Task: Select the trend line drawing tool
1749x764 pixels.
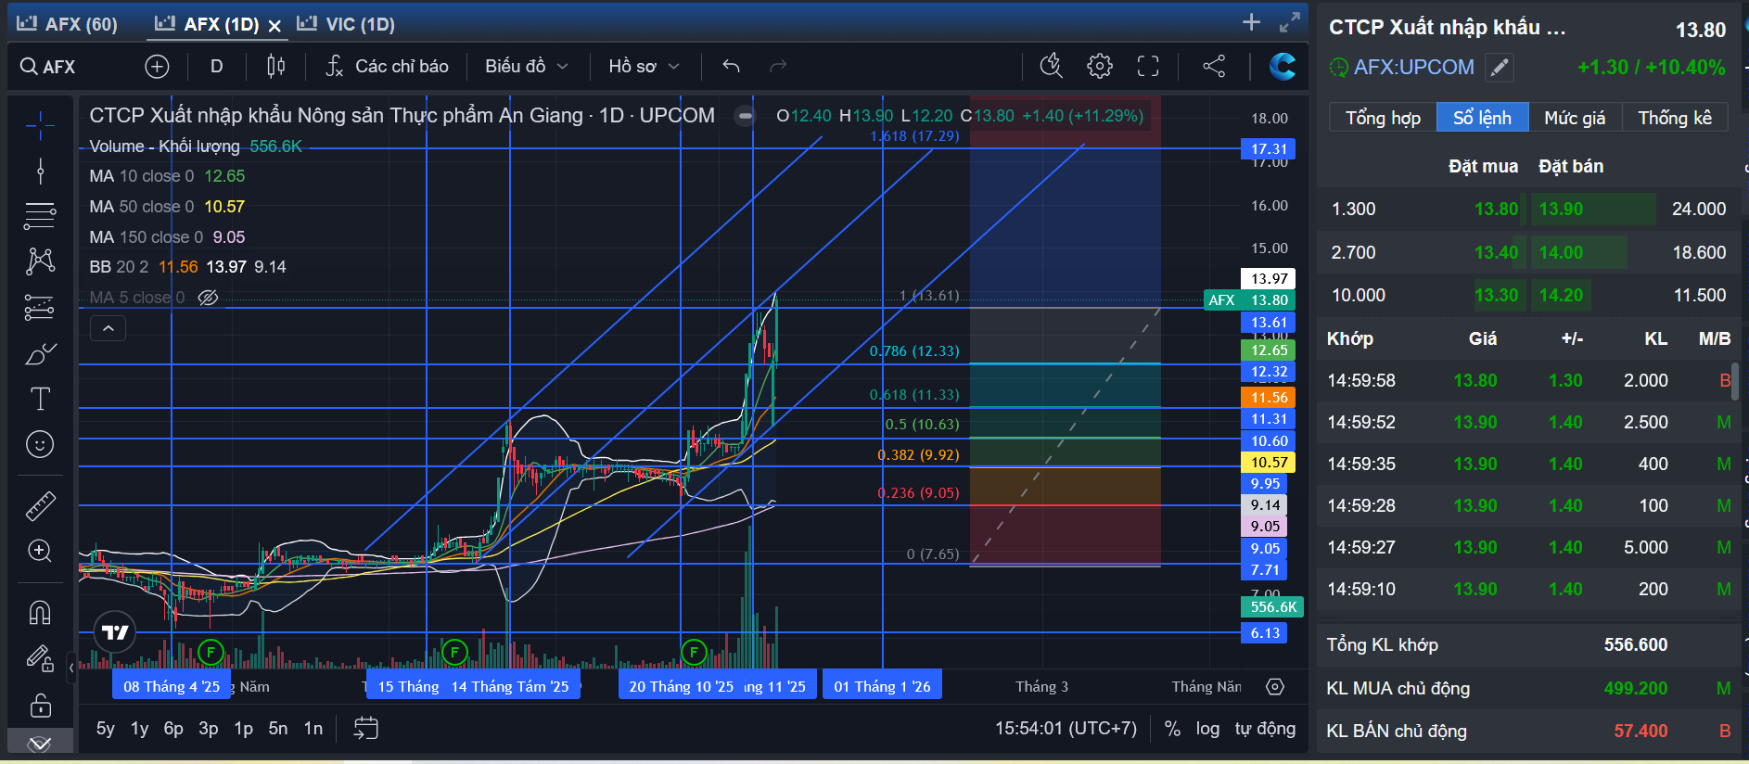Action: [x=40, y=171]
